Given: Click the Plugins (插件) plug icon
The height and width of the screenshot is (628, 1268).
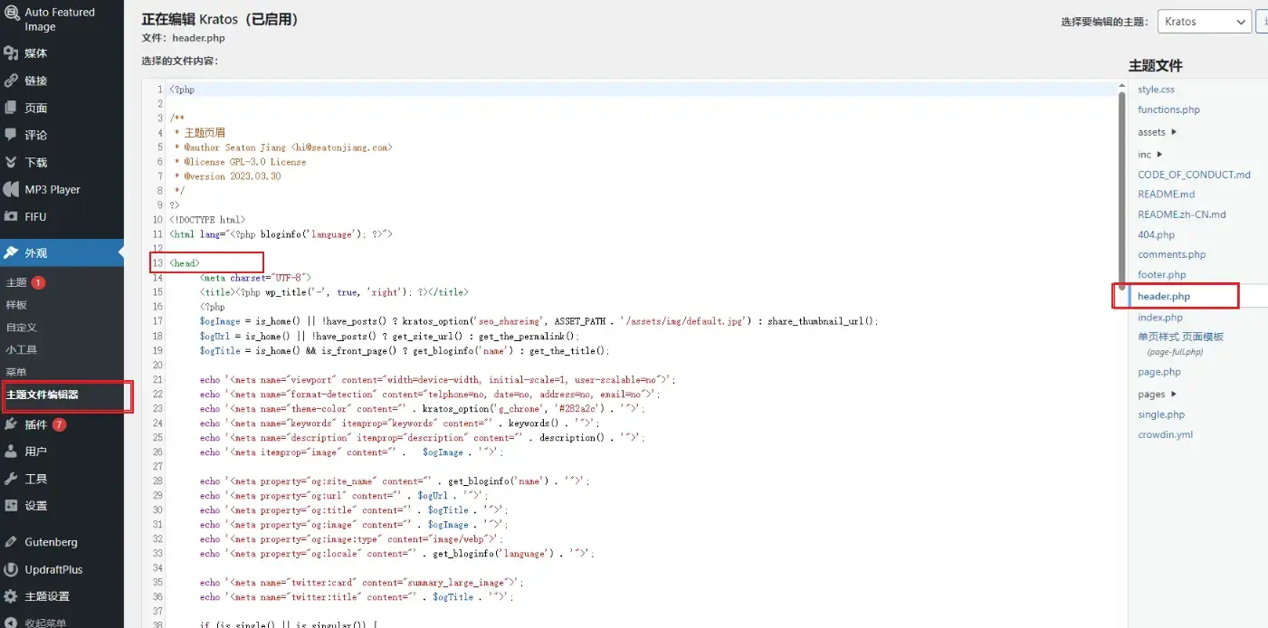Looking at the screenshot, I should 11,424.
